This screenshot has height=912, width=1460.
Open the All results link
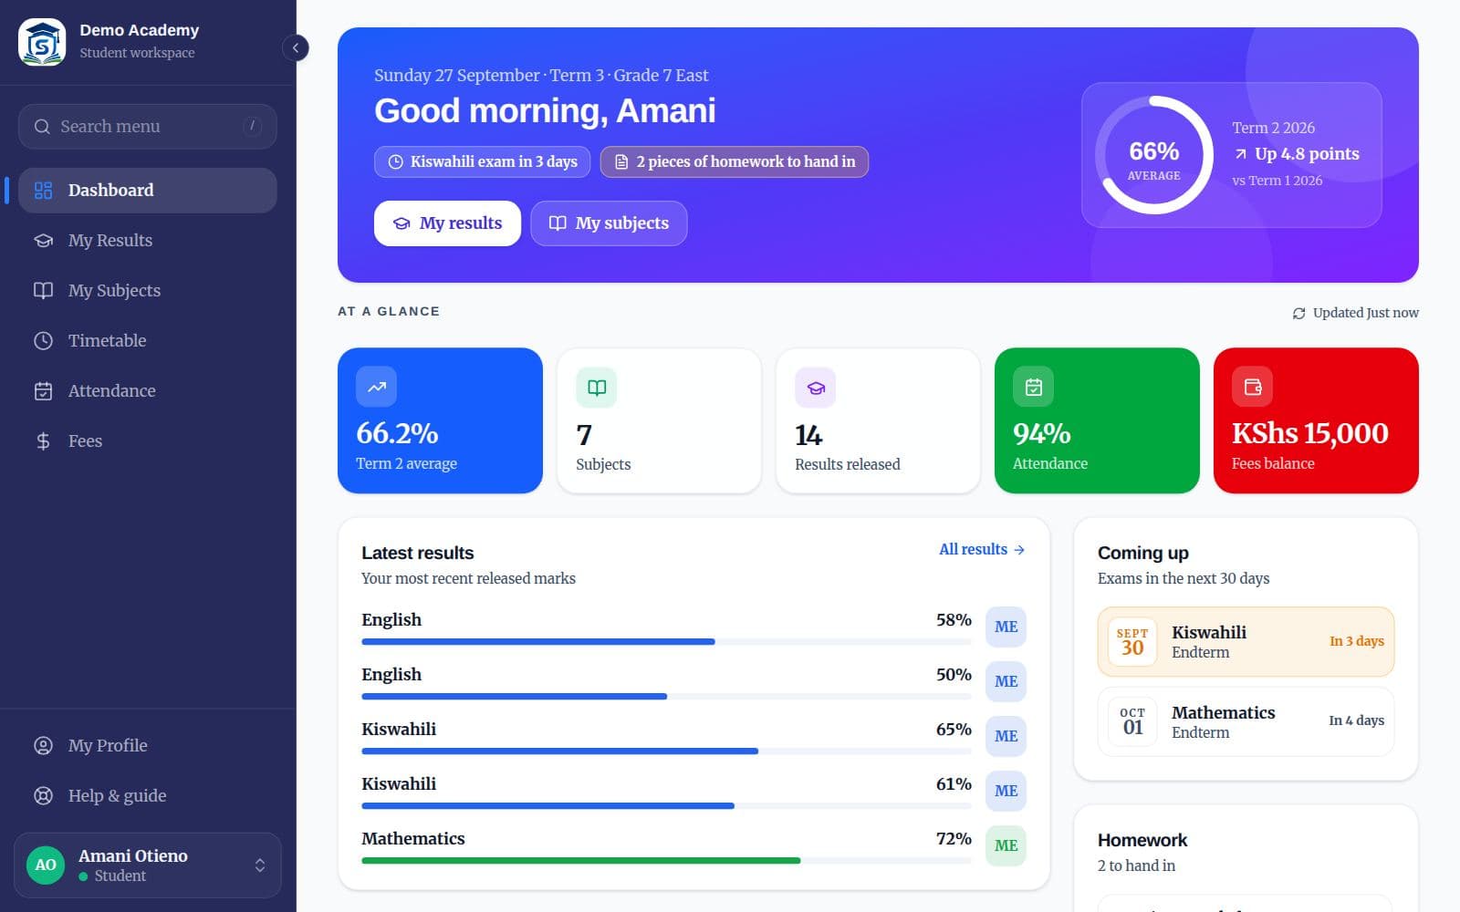pos(982,549)
